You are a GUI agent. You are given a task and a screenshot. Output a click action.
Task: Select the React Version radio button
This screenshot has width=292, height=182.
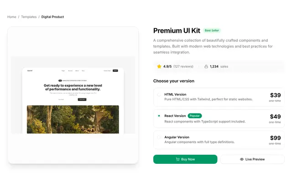[159, 116]
